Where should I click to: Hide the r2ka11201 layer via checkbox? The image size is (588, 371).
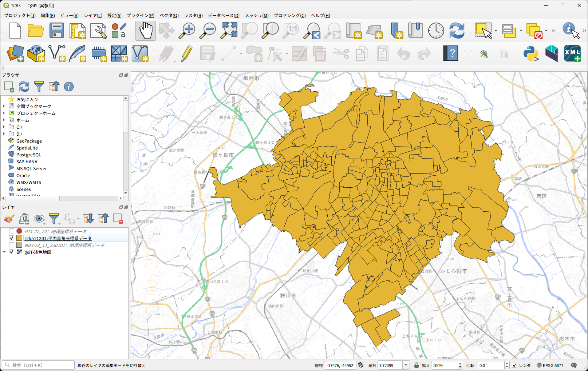[x=12, y=238]
